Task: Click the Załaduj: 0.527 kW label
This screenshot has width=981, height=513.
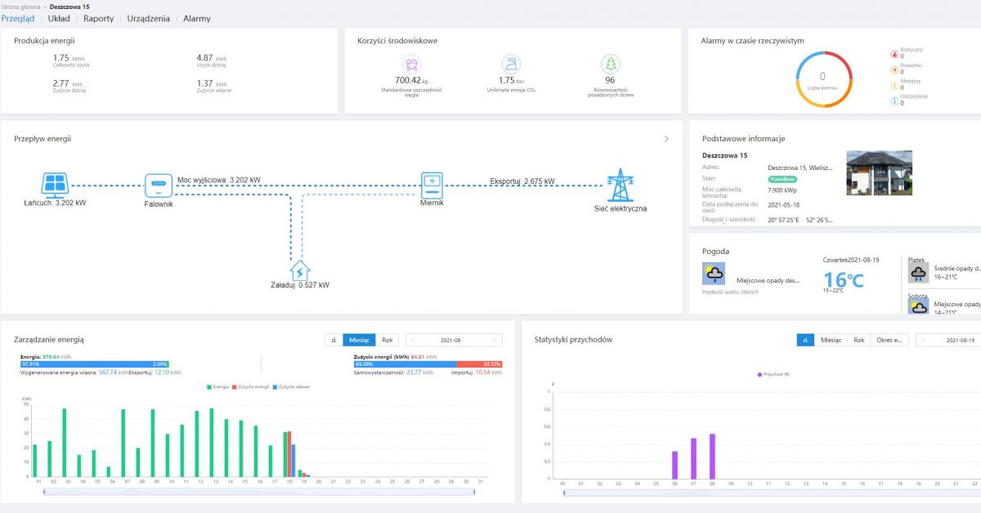Action: coord(300,285)
